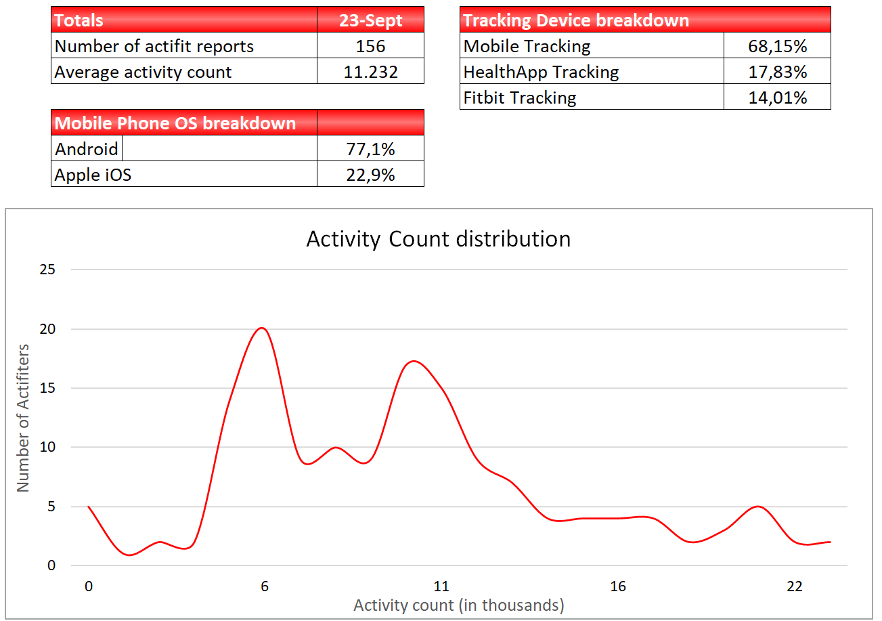
Task: Click the Mobile Phone OS breakdown header
Action: coord(183,123)
